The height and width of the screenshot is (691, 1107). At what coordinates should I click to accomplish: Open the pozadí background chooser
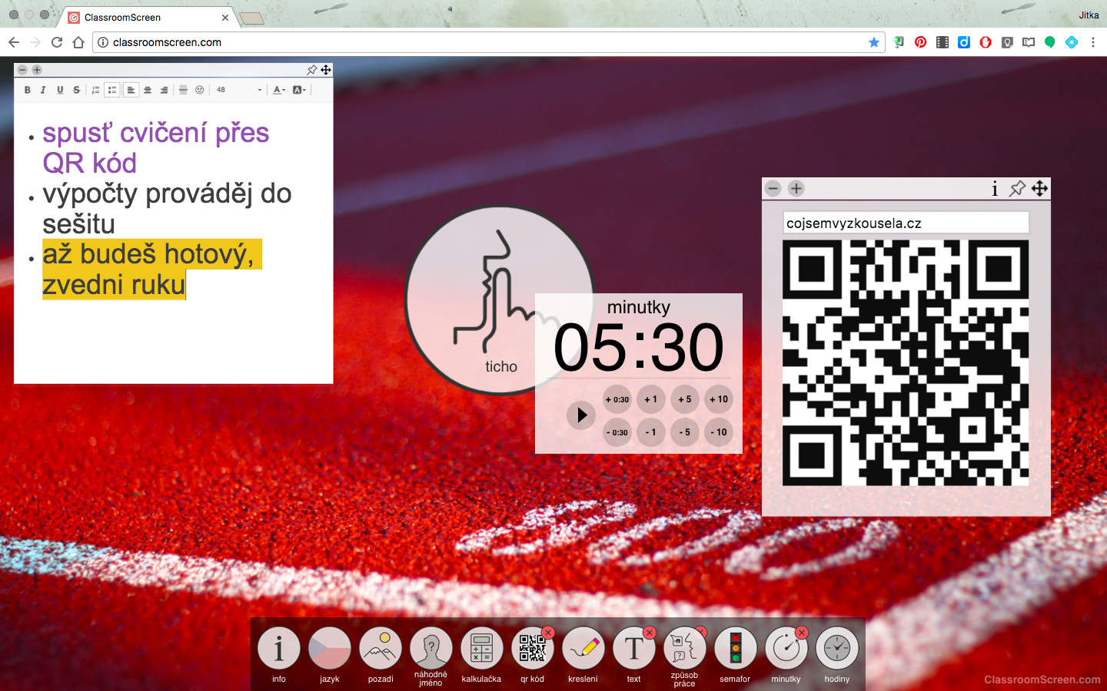[381, 649]
